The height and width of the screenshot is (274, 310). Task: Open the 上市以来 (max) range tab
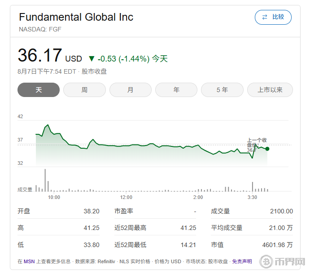click(x=270, y=90)
